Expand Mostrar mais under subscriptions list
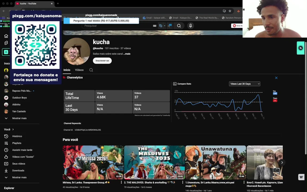 tap(20, 118)
